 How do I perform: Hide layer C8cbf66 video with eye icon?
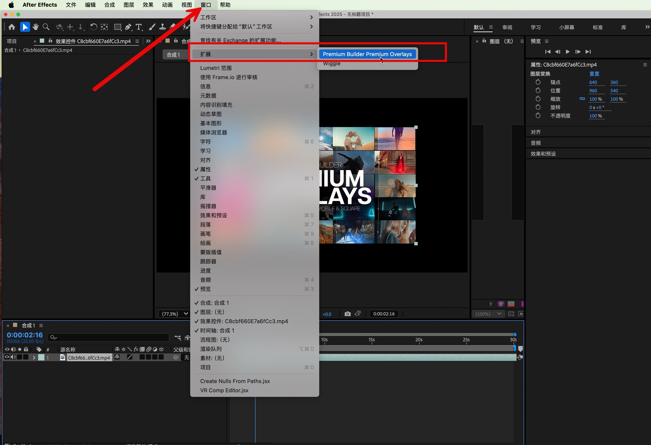(x=7, y=357)
